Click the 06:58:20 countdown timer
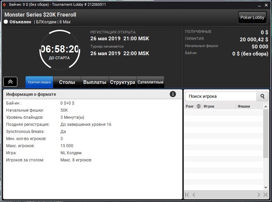This screenshot has height=202, width=272. (60, 49)
